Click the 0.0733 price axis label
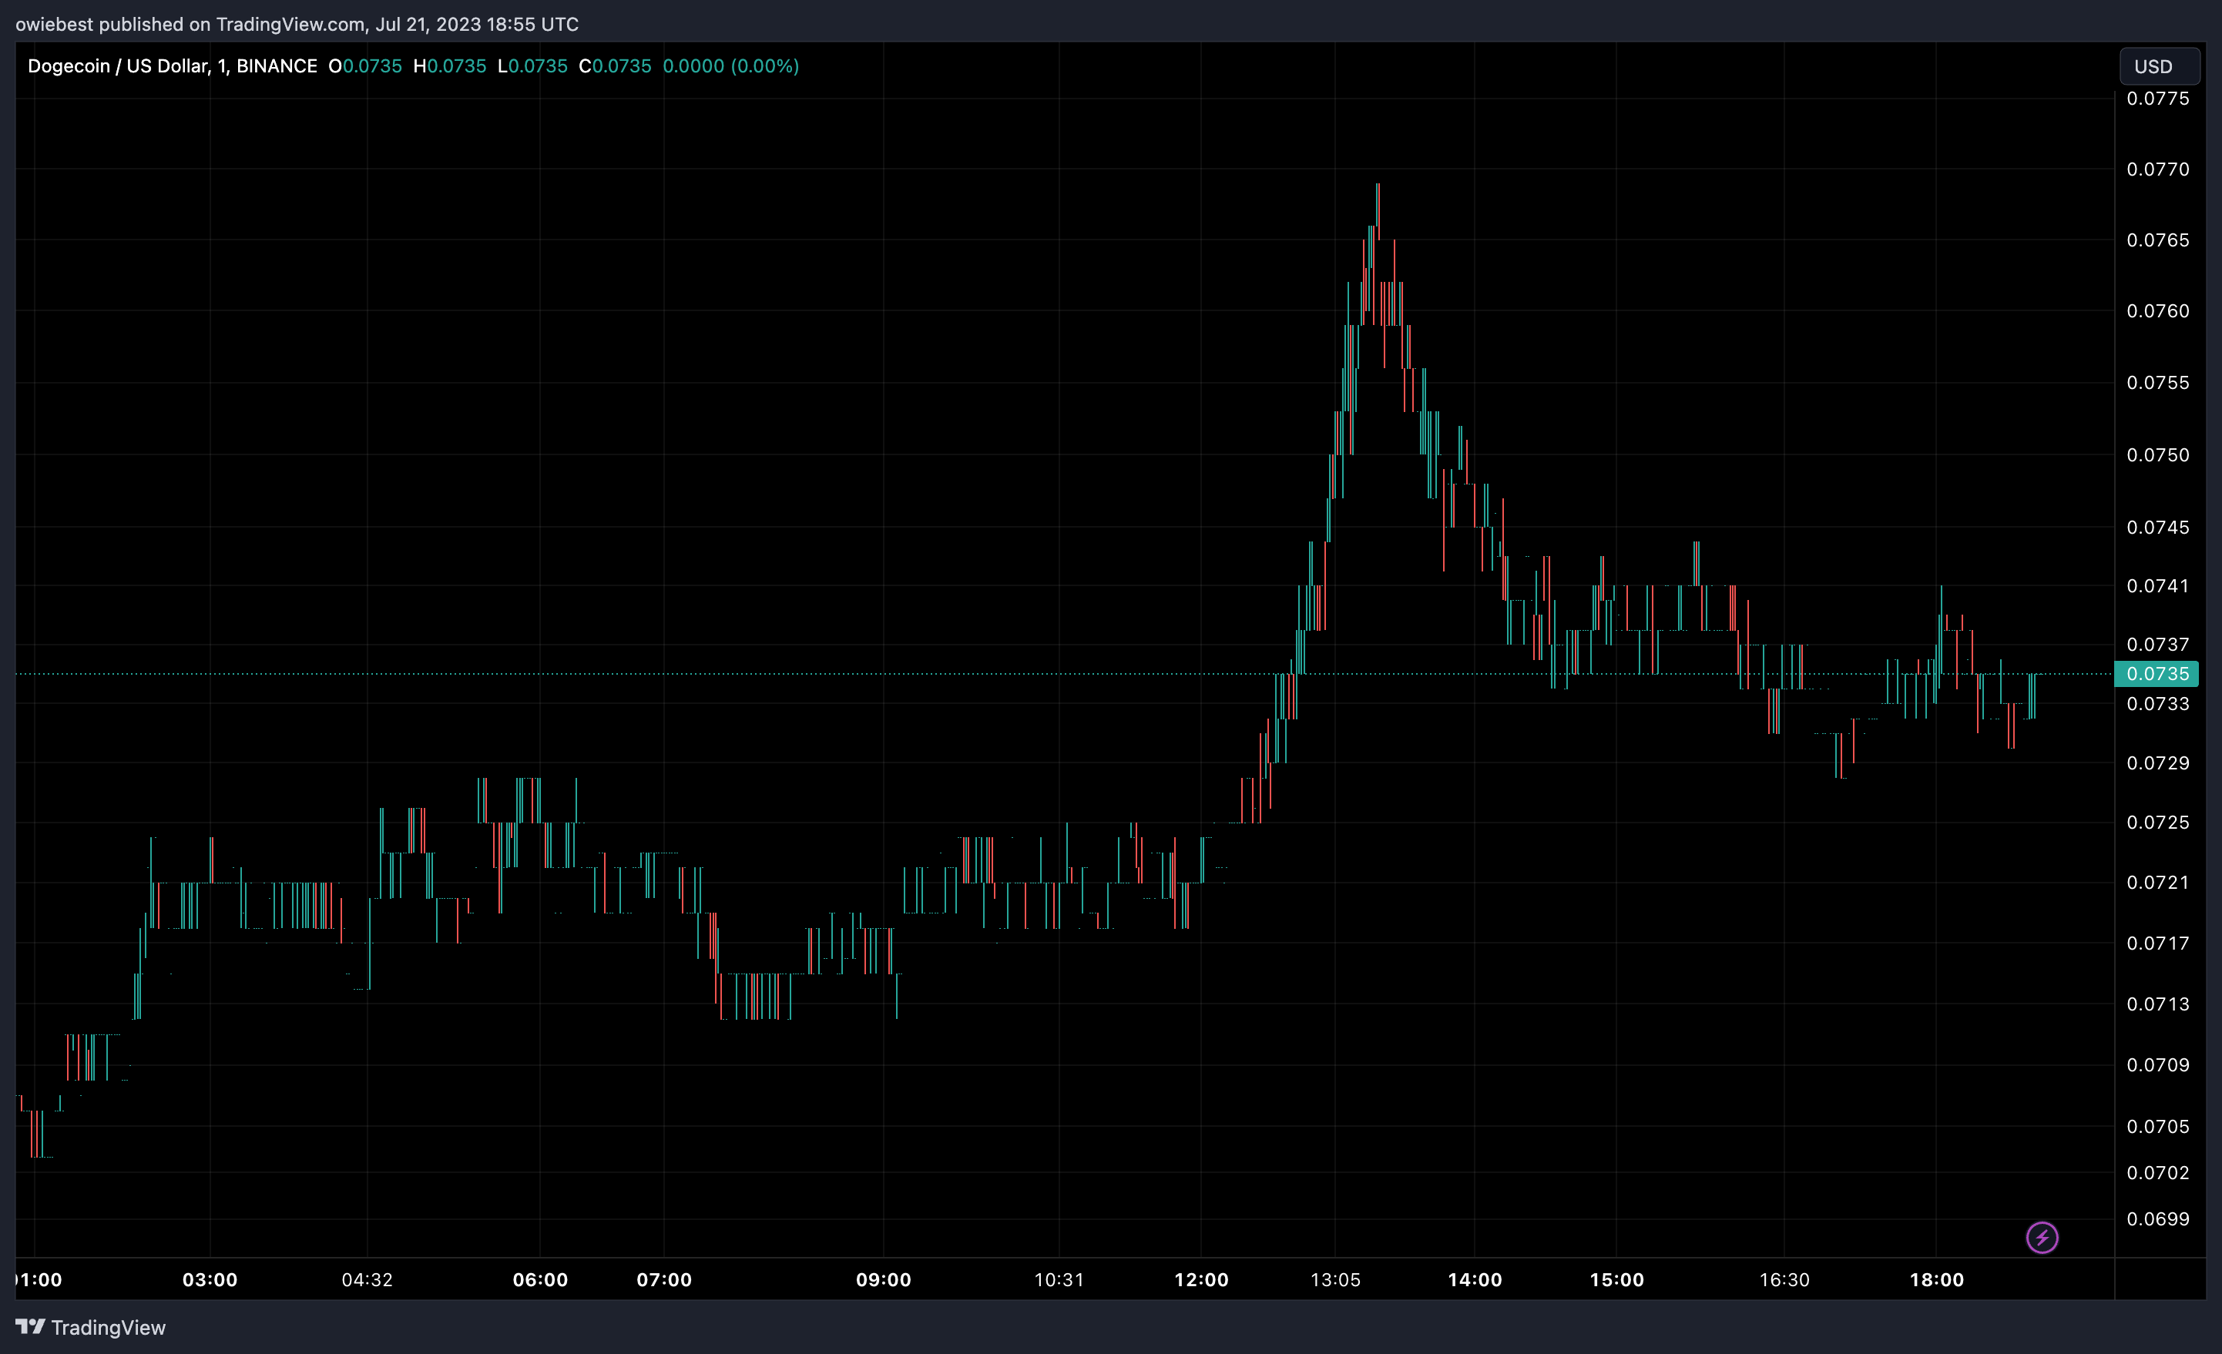2222x1354 pixels. pos(2157,703)
